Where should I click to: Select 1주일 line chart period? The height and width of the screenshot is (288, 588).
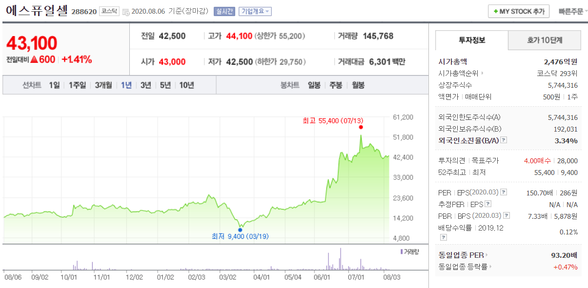[77, 85]
